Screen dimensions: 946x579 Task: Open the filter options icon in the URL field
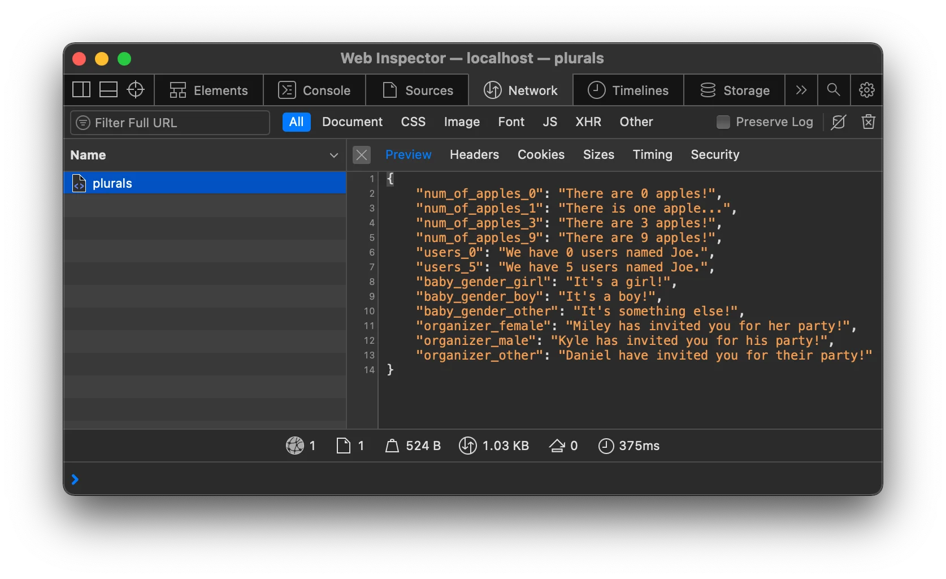(83, 123)
